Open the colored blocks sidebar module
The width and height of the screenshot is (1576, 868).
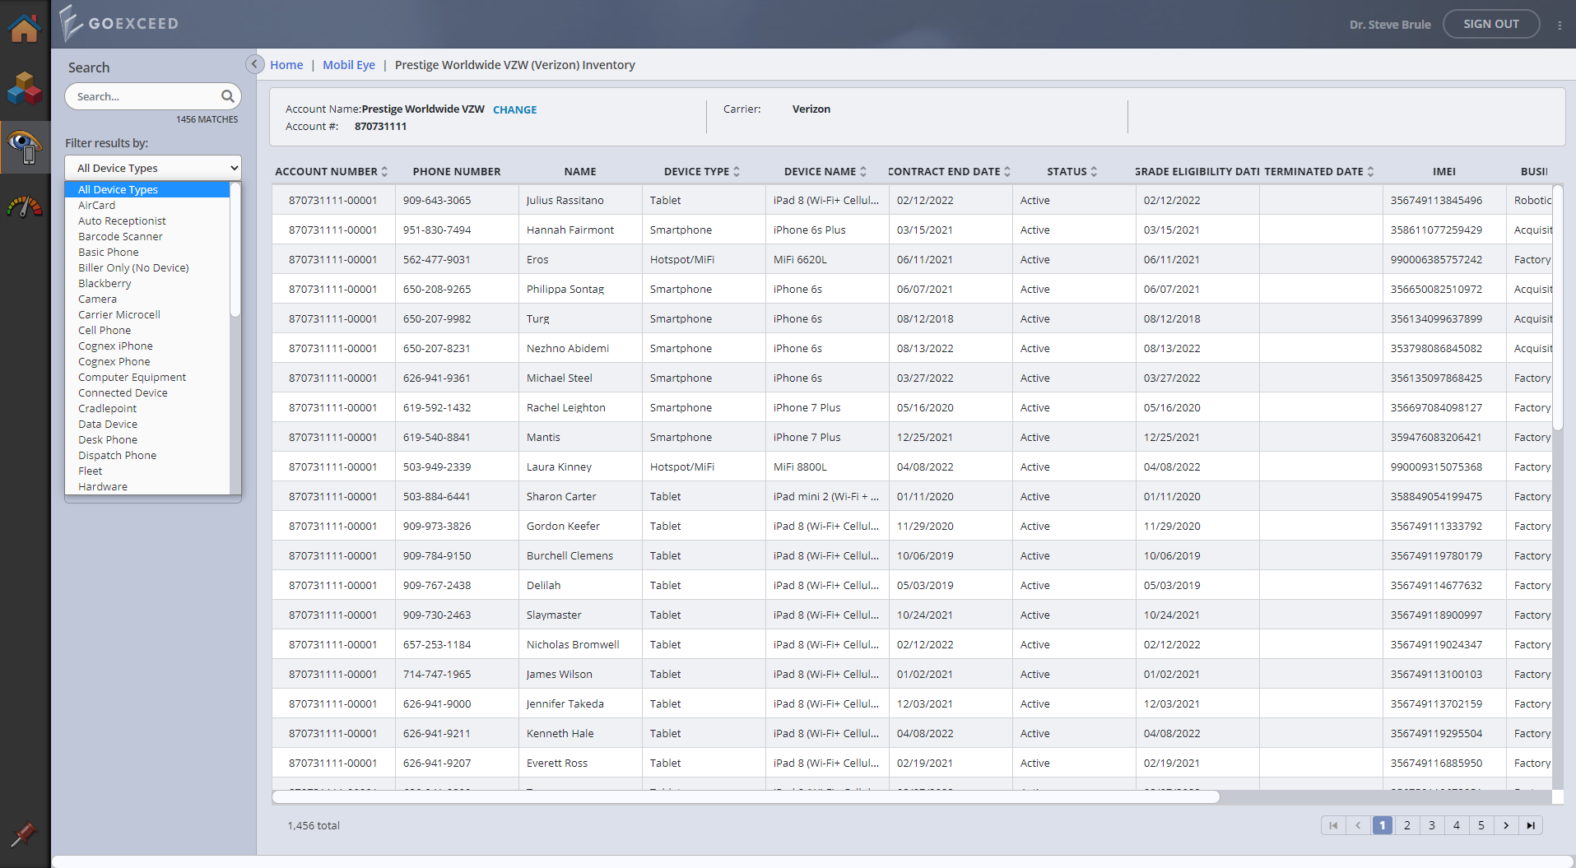(x=24, y=88)
